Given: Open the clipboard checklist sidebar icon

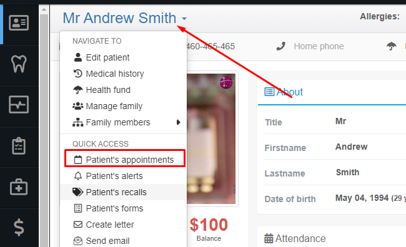Looking at the screenshot, I should coord(19,146).
